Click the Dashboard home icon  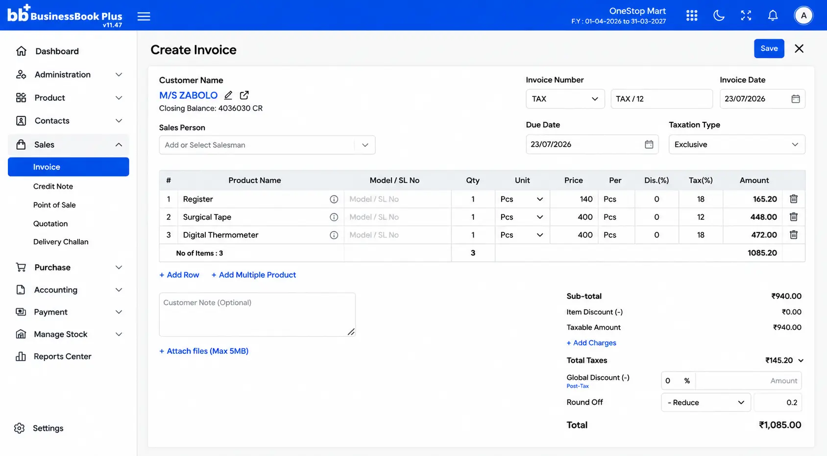(x=21, y=51)
